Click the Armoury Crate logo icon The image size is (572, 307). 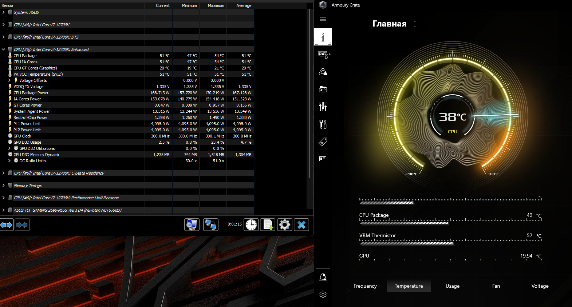(x=323, y=5)
